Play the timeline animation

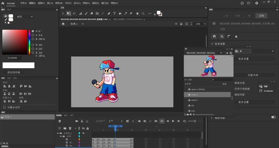tap(173, 121)
